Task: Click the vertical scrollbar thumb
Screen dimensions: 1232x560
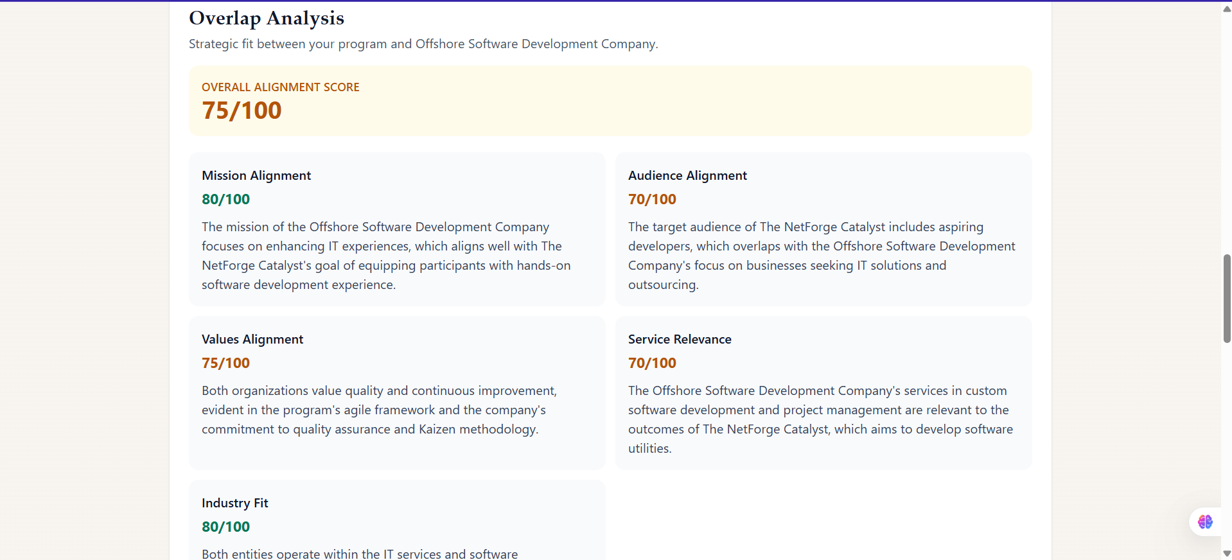Action: 1227,299
